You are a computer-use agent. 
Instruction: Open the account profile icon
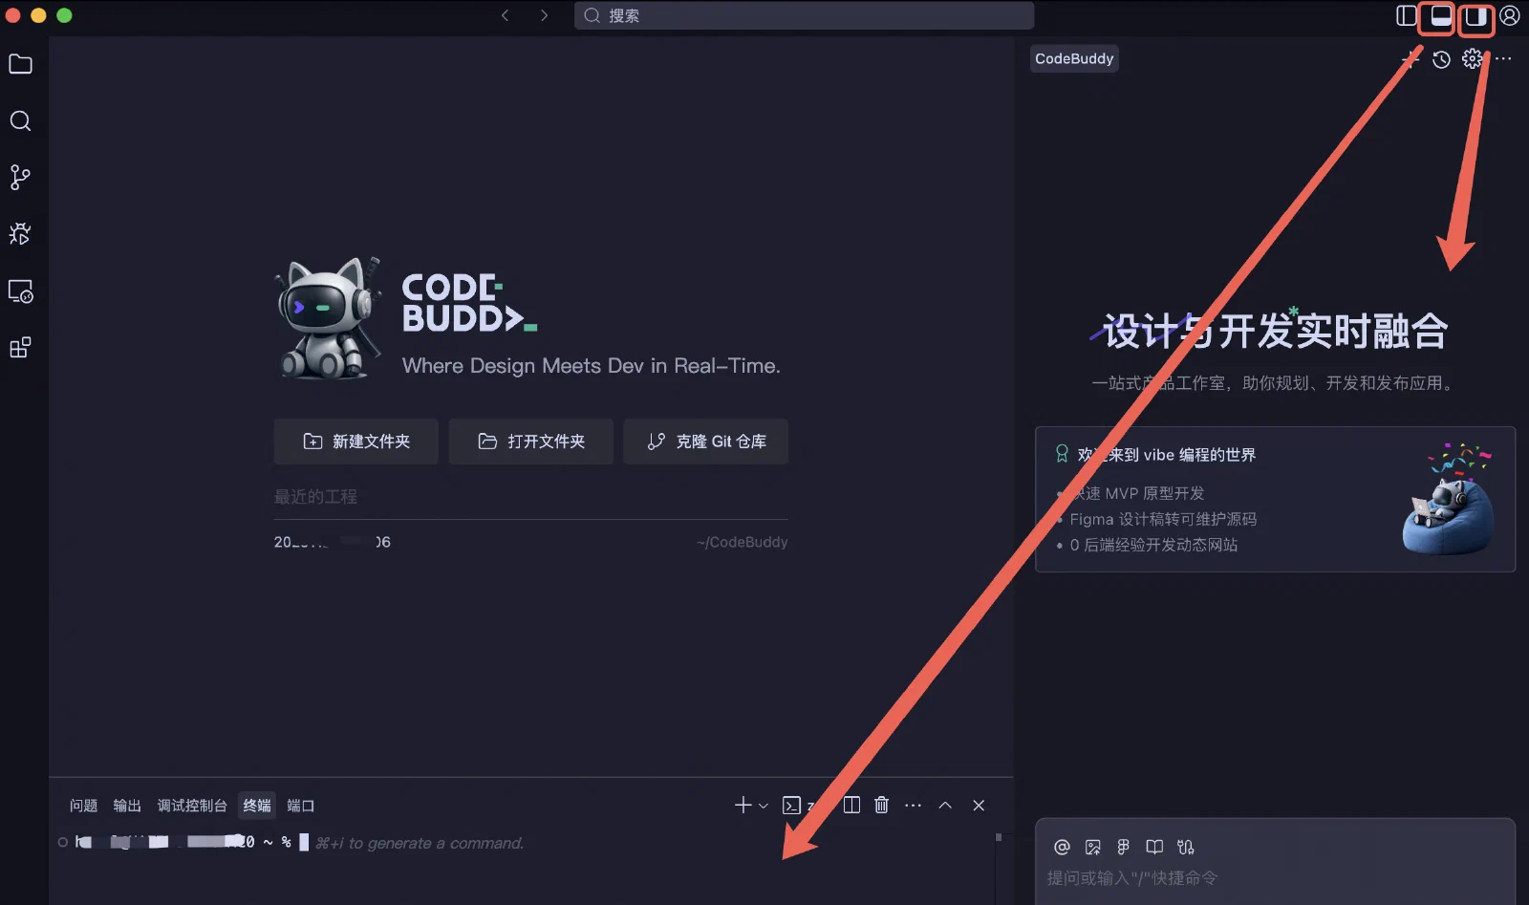coord(1510,15)
